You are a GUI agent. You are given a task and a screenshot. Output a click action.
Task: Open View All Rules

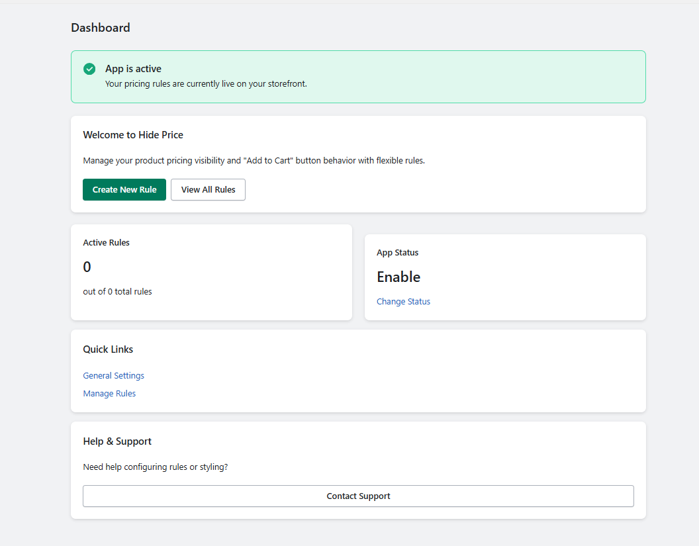[208, 189]
